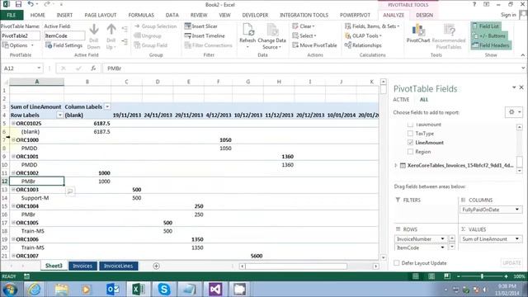The width and height of the screenshot is (528, 297).
Task: Collapse the ORC1000 row group
Action: click(x=13, y=139)
